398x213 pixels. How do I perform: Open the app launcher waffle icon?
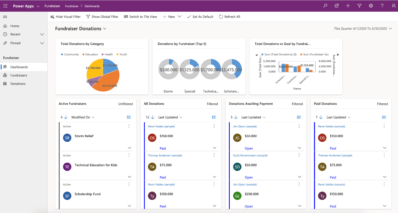pos(5,6)
